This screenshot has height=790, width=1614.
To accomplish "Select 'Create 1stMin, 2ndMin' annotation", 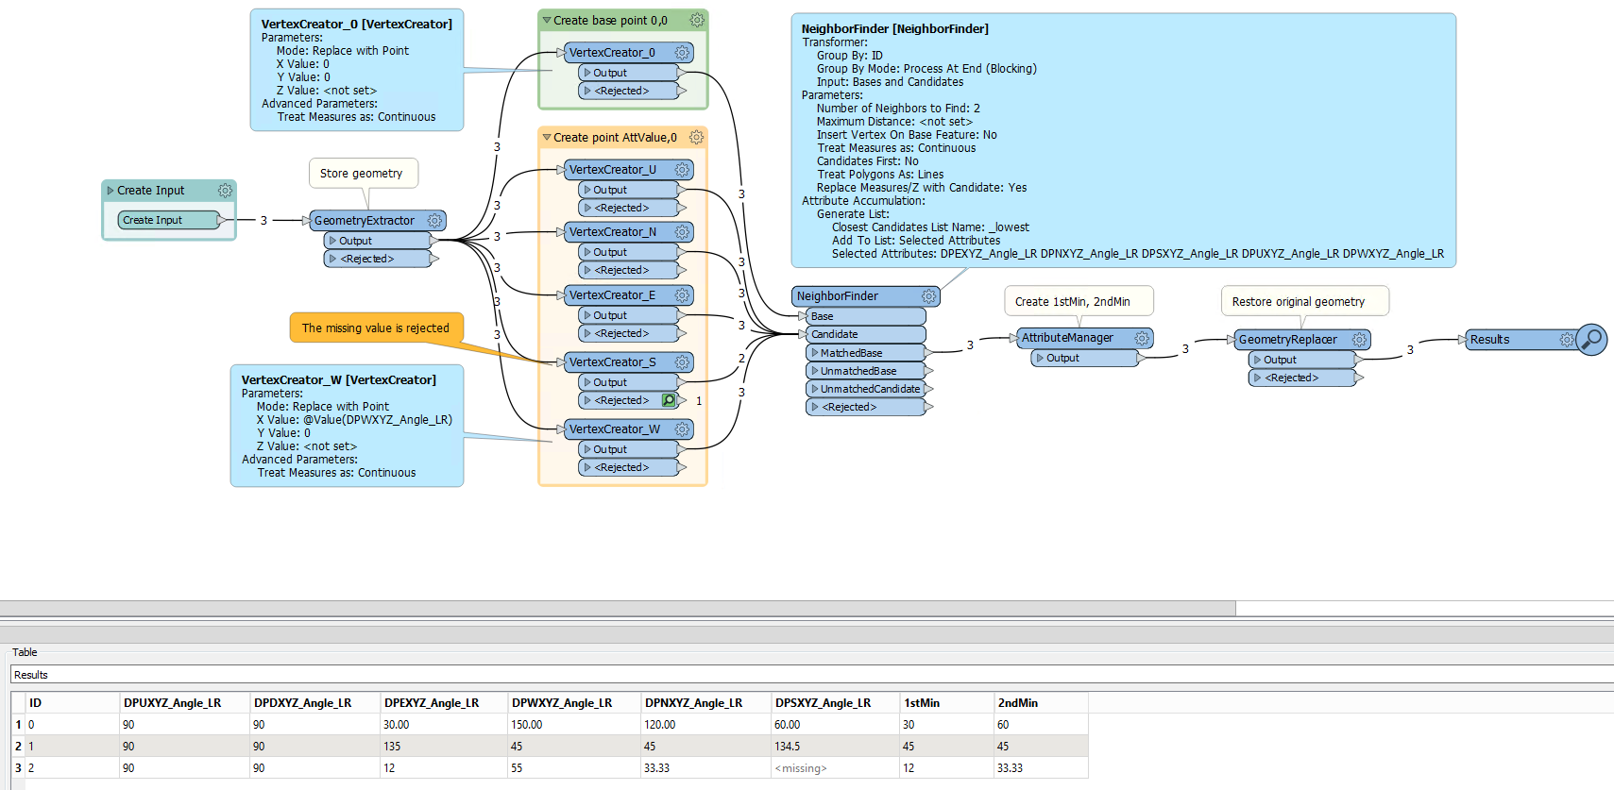I will pyautogui.click(x=1079, y=302).
